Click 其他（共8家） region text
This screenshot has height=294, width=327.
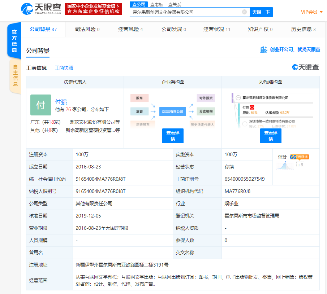[44, 130]
